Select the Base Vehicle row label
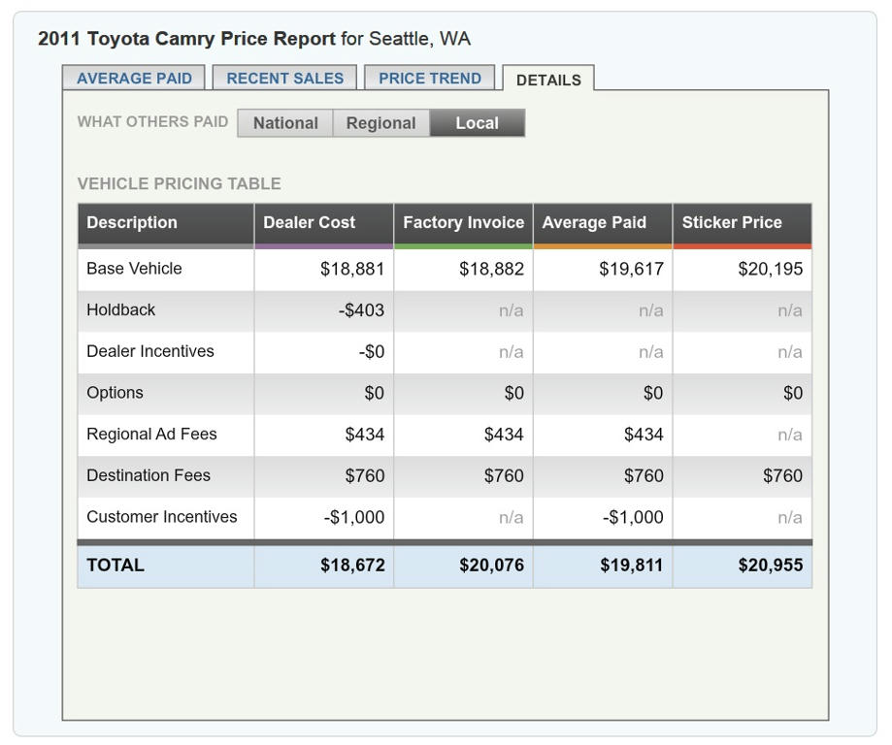 (134, 269)
